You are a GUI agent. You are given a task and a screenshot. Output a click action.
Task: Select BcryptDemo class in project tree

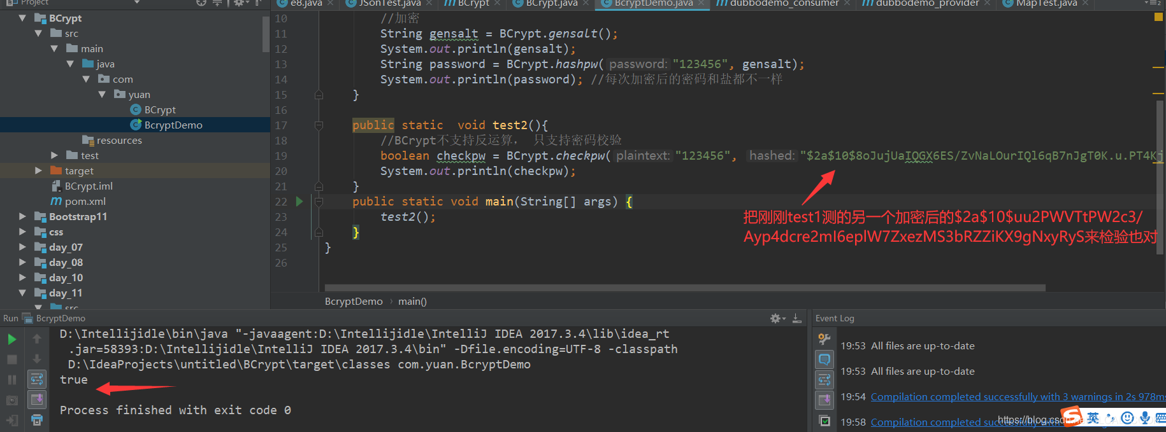pyautogui.click(x=166, y=125)
